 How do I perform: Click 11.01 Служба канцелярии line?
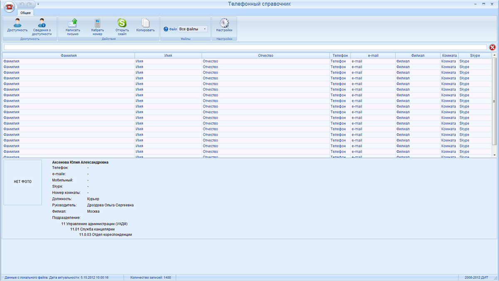[x=92, y=229]
